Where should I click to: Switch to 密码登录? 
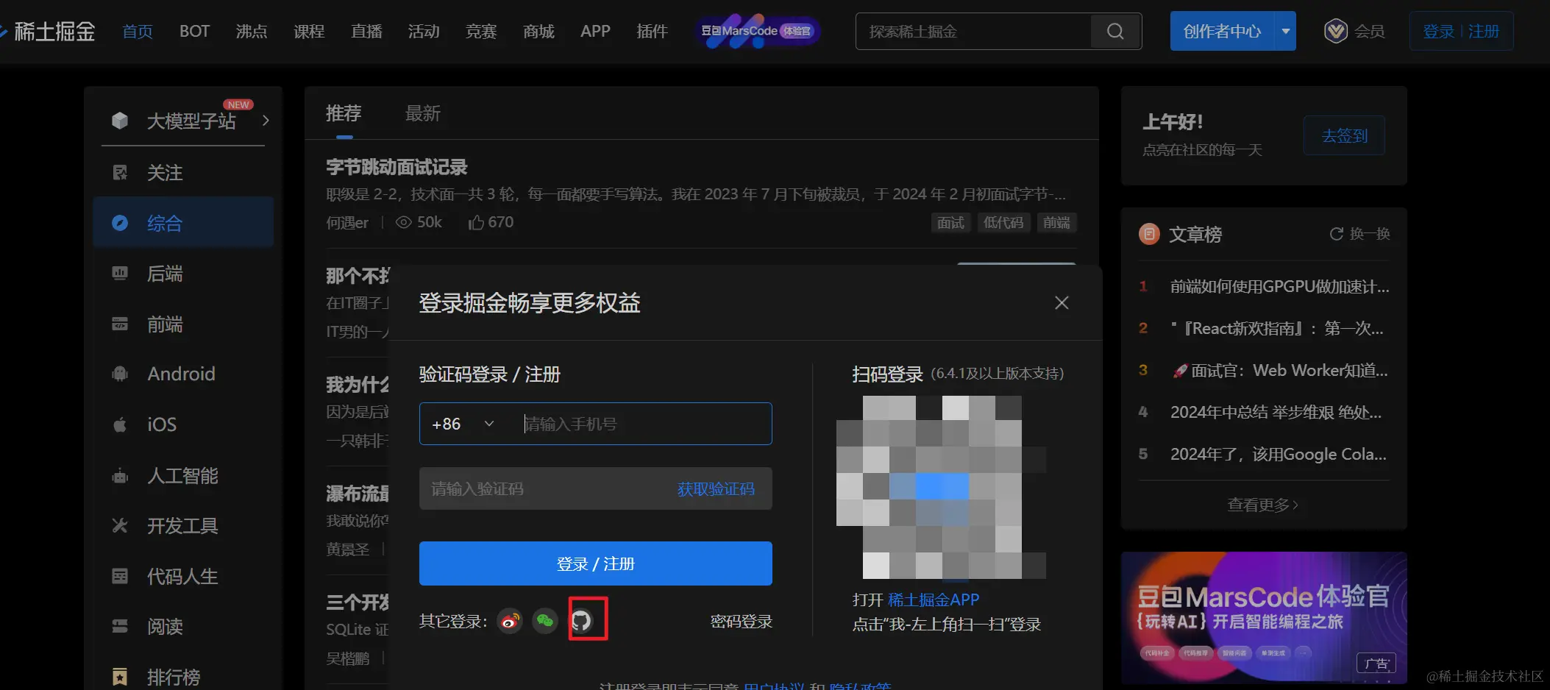click(x=742, y=622)
